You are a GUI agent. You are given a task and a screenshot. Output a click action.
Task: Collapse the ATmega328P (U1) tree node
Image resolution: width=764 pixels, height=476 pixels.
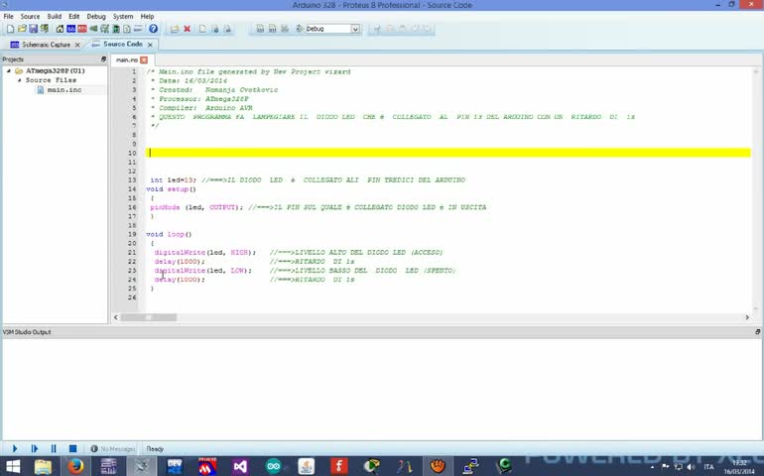pos(8,70)
